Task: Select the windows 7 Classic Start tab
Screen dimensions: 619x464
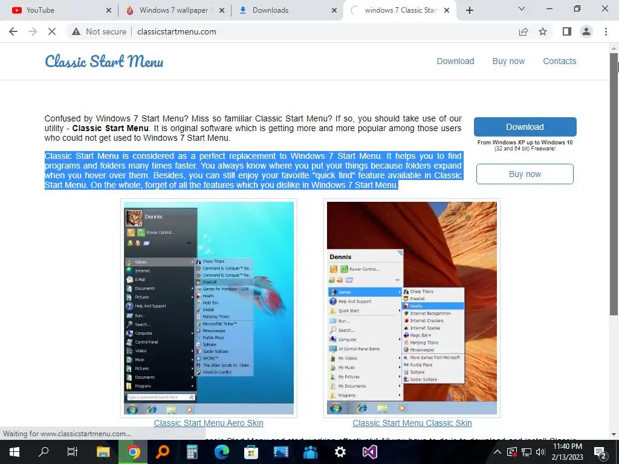Action: click(399, 10)
